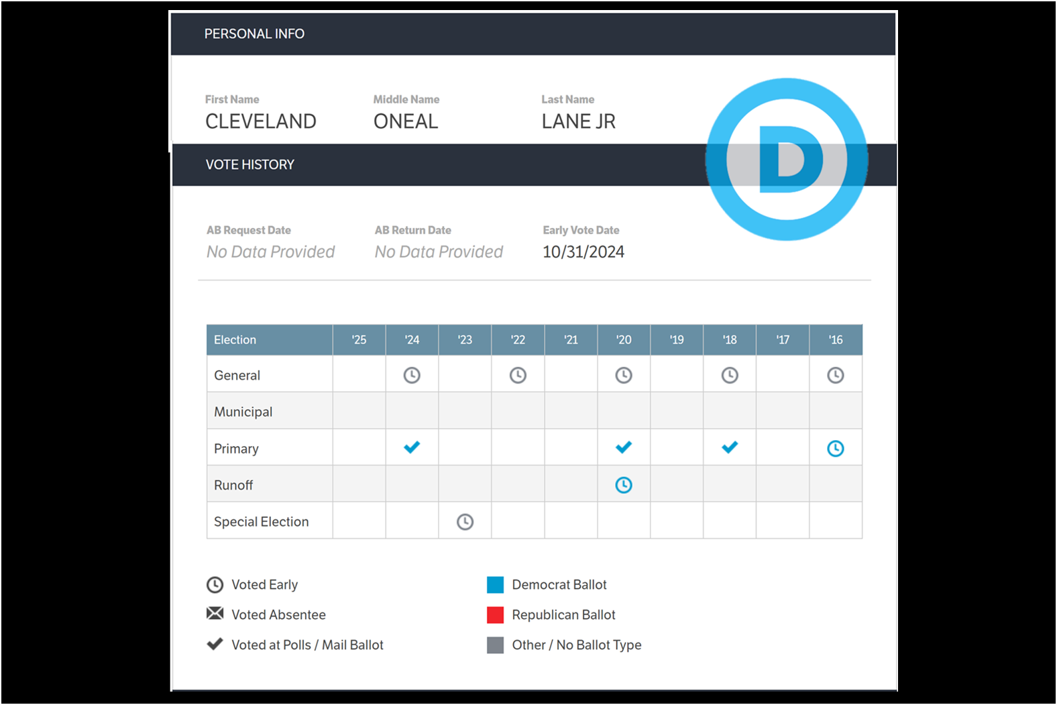This screenshot has height=705, width=1057.
Task: Click the Primary '18 blue checkmark
Action: point(730,447)
